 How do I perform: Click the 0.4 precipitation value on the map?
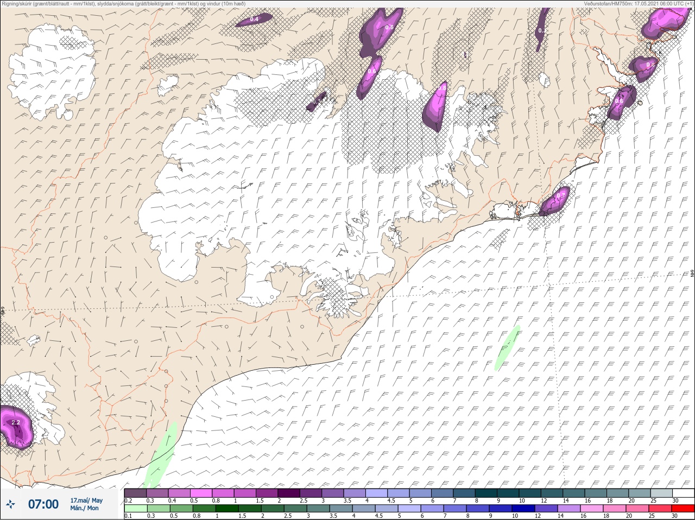[254, 19]
